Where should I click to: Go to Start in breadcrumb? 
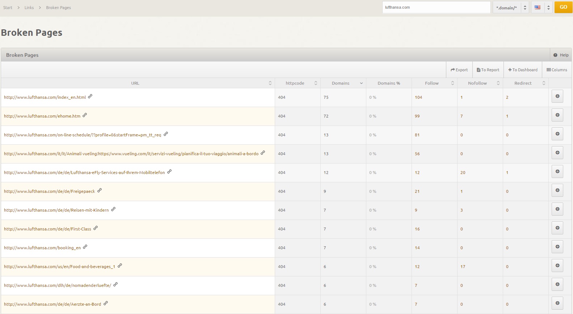click(x=8, y=8)
